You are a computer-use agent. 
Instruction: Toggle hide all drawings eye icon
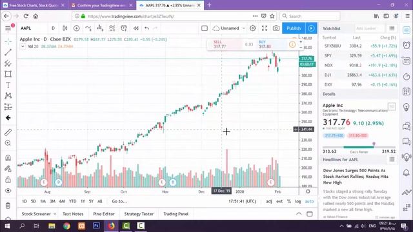pos(8,191)
